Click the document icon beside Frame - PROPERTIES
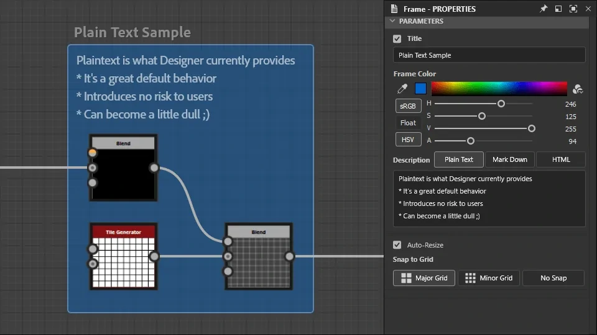This screenshot has width=597, height=335. point(394,9)
